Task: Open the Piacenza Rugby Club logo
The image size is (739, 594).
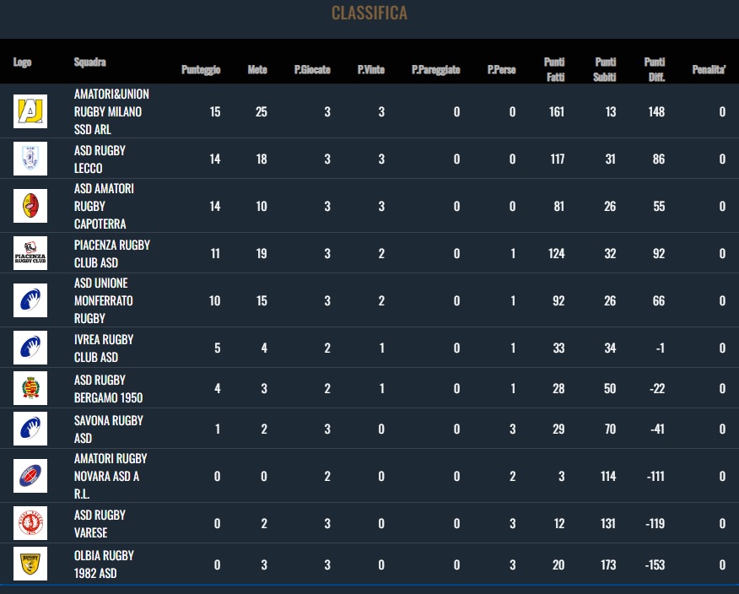Action: (x=30, y=253)
